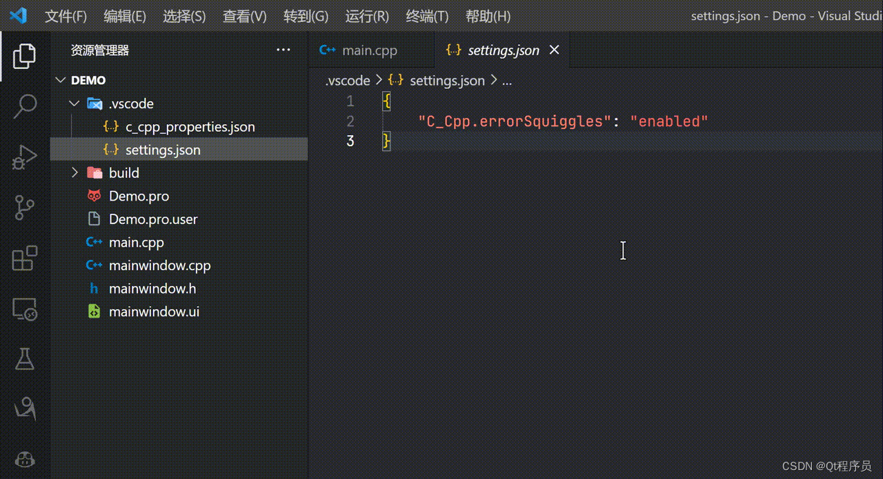The image size is (883, 479).
Task: Open the Source Control view
Action: pos(25,207)
